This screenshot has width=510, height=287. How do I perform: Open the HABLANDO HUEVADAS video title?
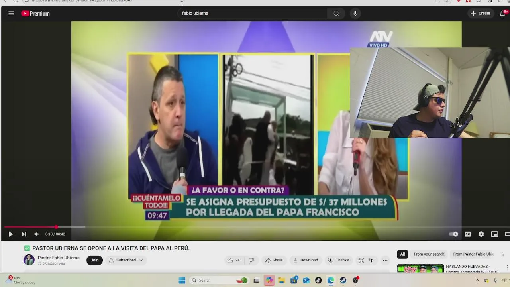472,269
